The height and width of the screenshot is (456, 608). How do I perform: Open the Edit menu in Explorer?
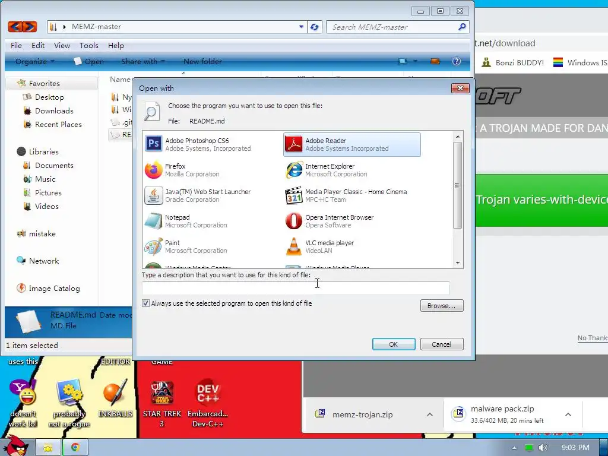[38, 45]
